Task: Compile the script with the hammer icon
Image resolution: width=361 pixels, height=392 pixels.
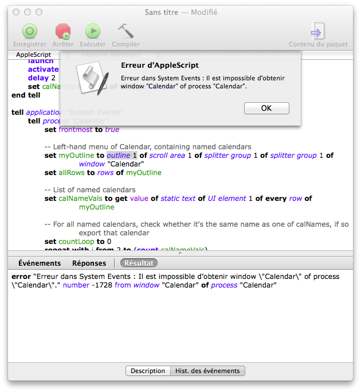Action: [125, 31]
